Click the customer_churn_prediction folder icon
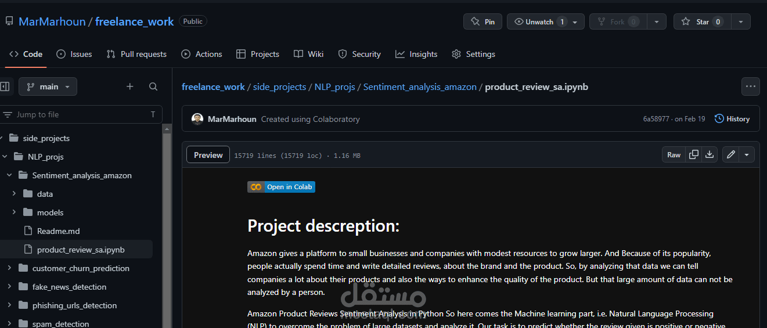 coord(23,268)
